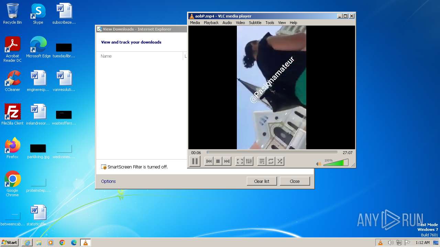This screenshot has width=440, height=247.
Task: Open Microsoft Edge desktop shortcut
Action: (38, 47)
